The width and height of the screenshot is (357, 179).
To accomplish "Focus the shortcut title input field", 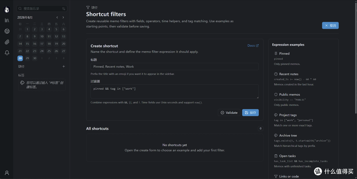I will coord(175,67).
